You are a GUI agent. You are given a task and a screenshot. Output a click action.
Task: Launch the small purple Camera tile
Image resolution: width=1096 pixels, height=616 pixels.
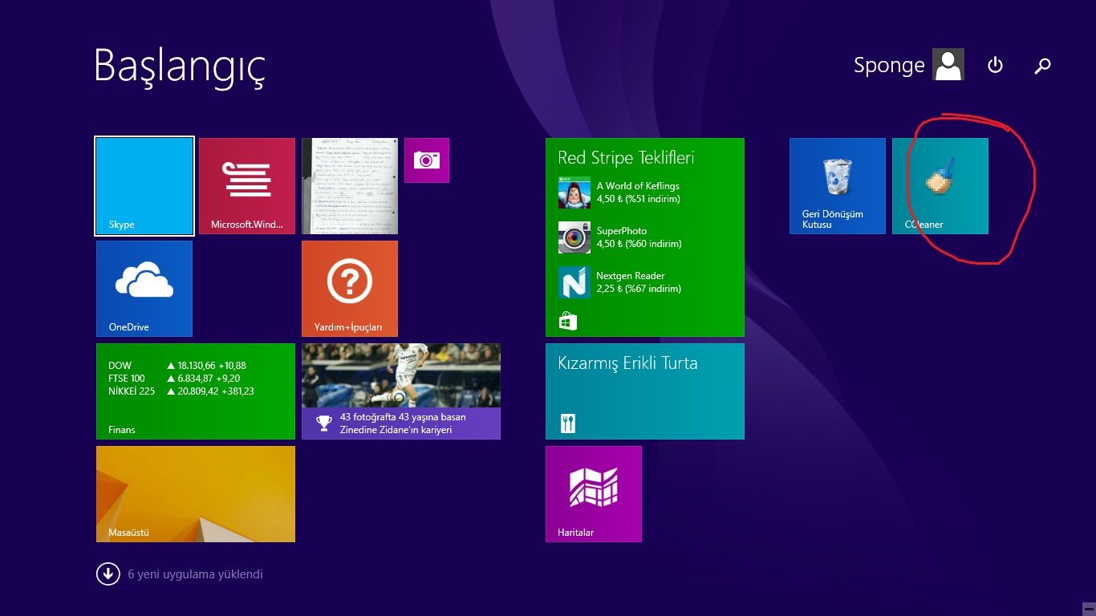pyautogui.click(x=427, y=160)
